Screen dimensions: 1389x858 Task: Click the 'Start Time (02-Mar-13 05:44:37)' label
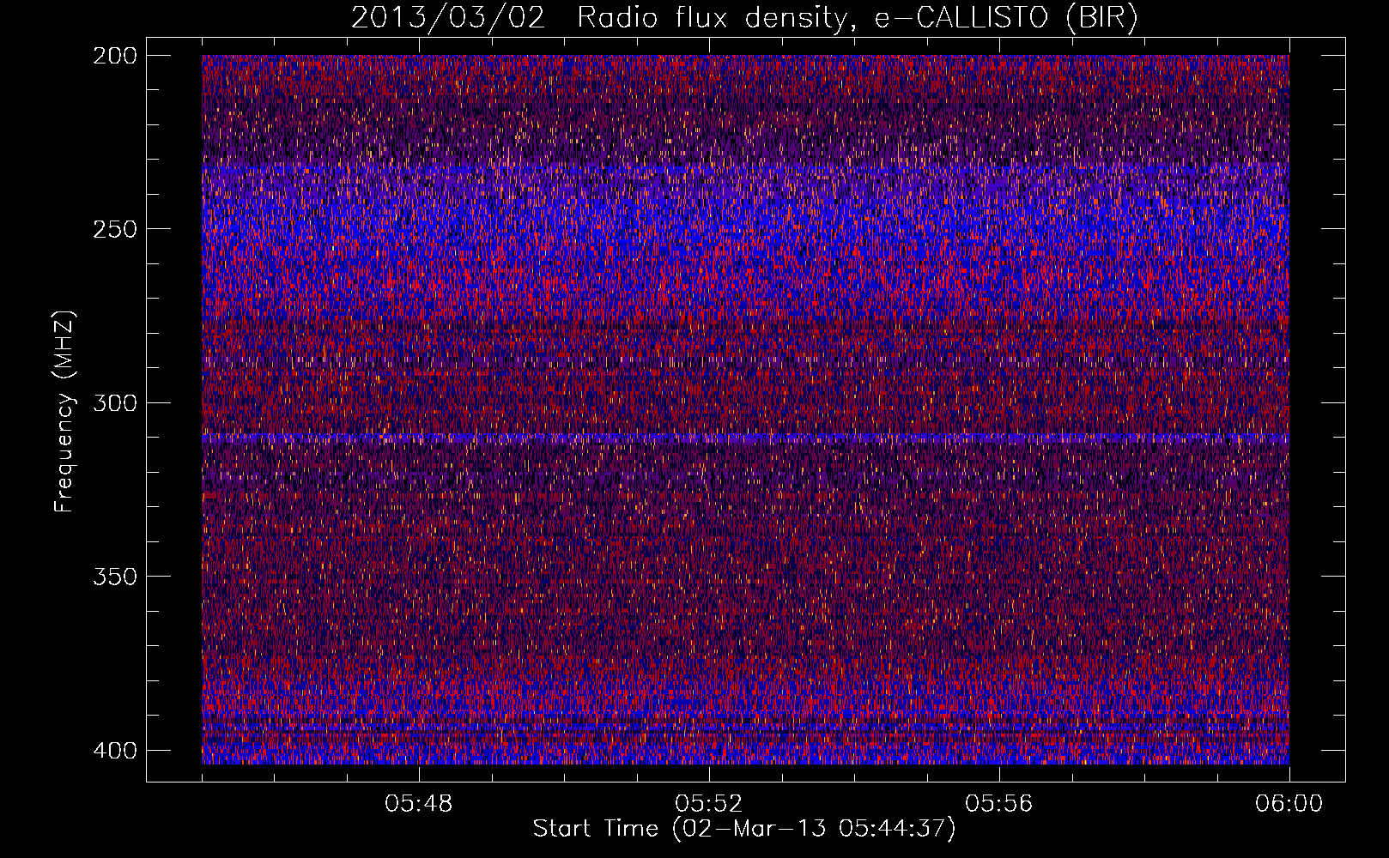743,829
